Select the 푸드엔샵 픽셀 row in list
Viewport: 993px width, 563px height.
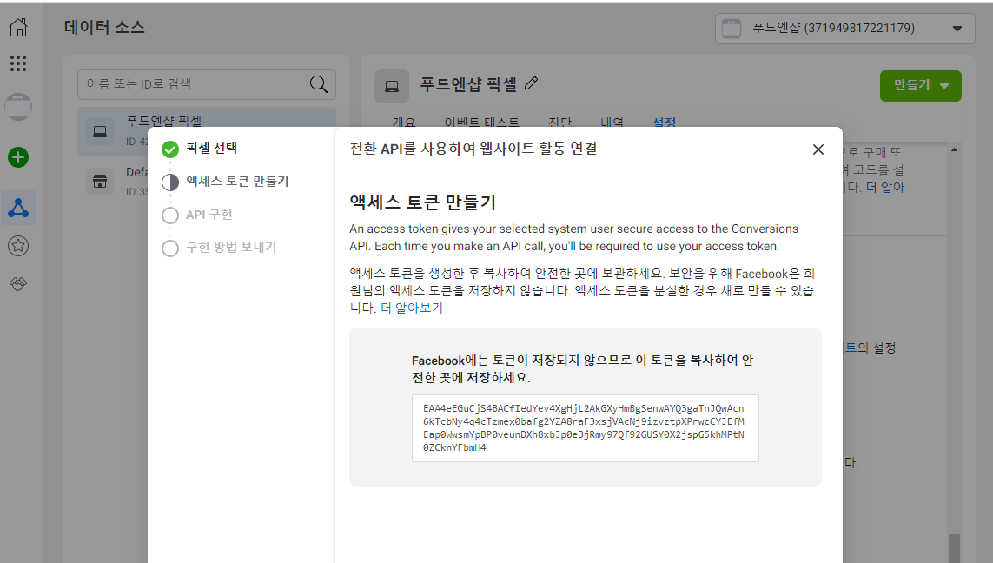[x=207, y=131]
